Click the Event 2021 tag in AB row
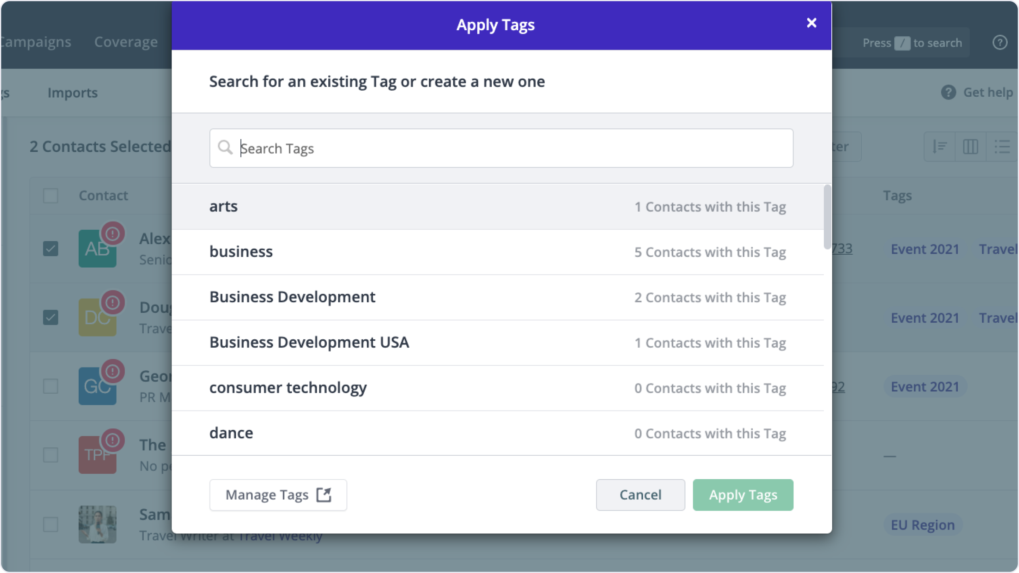 925,249
